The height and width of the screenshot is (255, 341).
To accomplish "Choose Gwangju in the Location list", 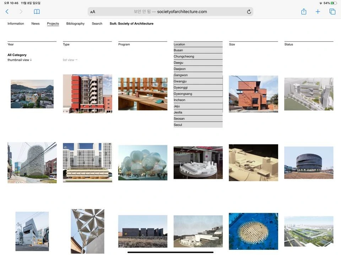I will (198, 81).
